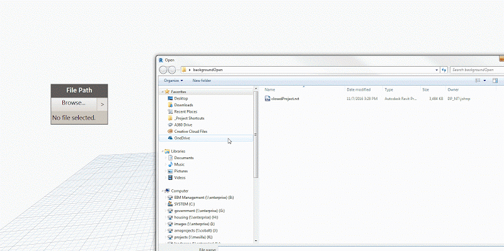
Task: Sort by Type column header
Action: (x=389, y=89)
